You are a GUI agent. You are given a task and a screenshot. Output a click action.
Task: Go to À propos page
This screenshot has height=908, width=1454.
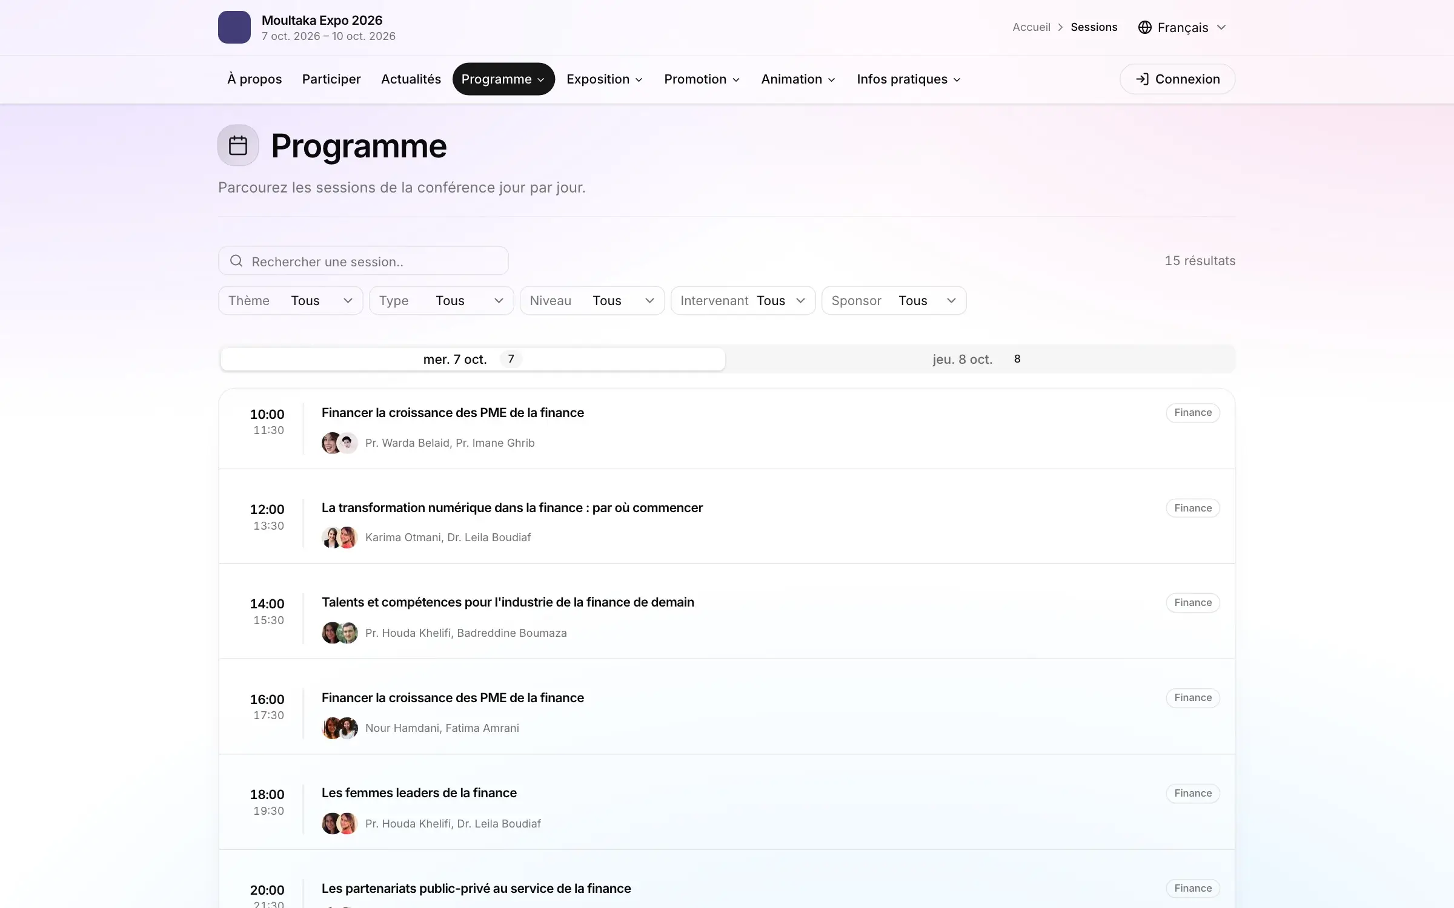tap(254, 79)
